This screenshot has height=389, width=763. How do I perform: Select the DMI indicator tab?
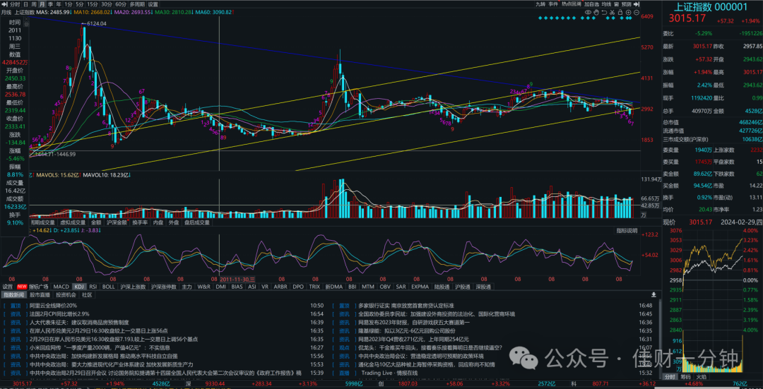pos(221,287)
